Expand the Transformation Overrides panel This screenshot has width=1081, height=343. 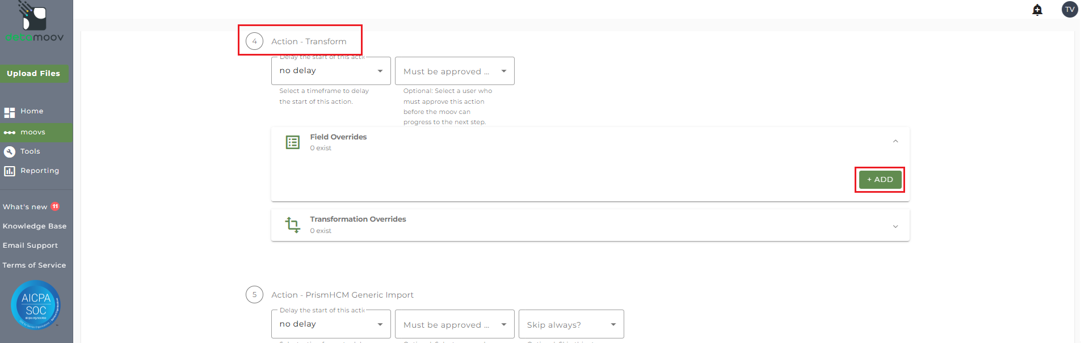(895, 226)
